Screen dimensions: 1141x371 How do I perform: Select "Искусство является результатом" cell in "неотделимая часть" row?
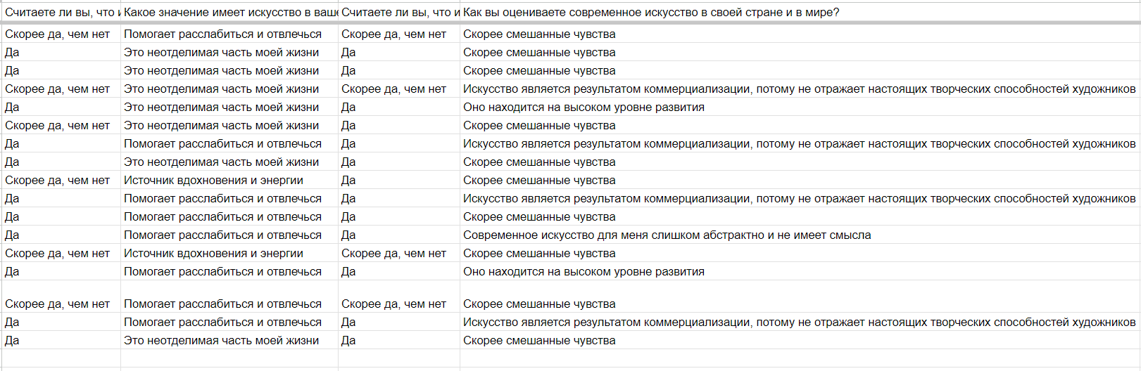point(800,89)
